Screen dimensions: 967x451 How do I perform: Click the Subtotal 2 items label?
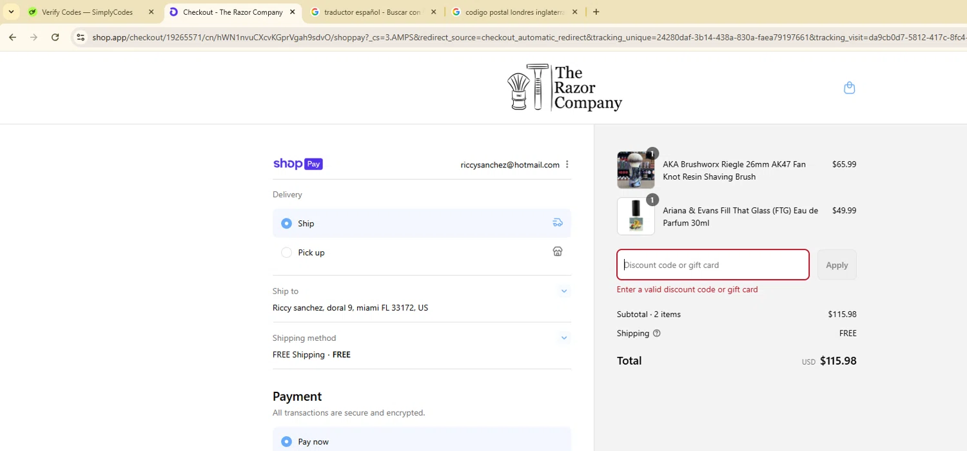point(649,314)
